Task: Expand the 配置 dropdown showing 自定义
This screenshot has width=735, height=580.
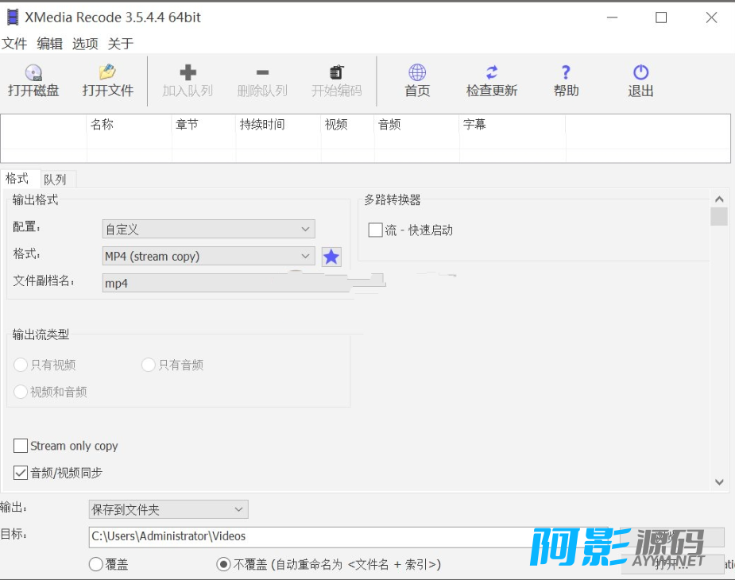Action: coord(208,230)
